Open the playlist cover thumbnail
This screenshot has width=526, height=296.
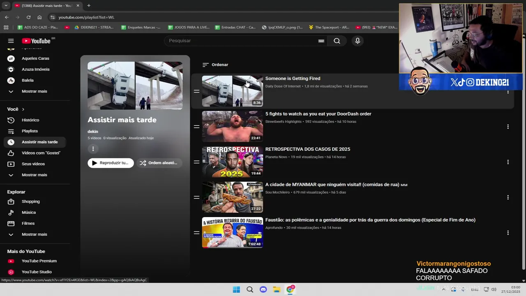135,86
